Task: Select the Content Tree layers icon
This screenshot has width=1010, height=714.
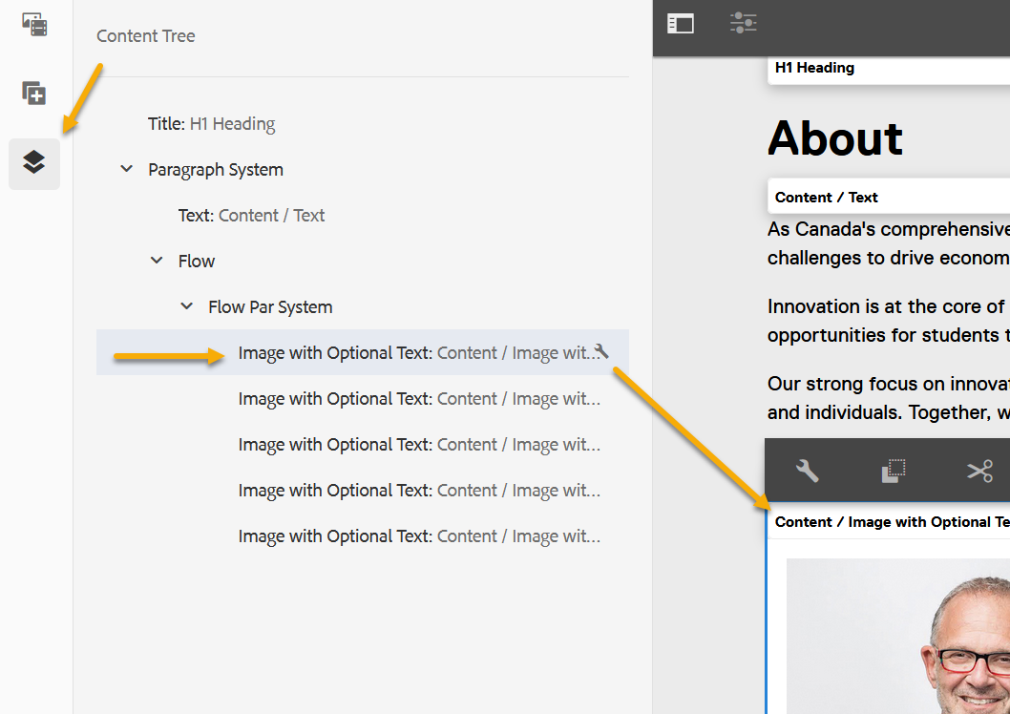Action: [x=34, y=163]
